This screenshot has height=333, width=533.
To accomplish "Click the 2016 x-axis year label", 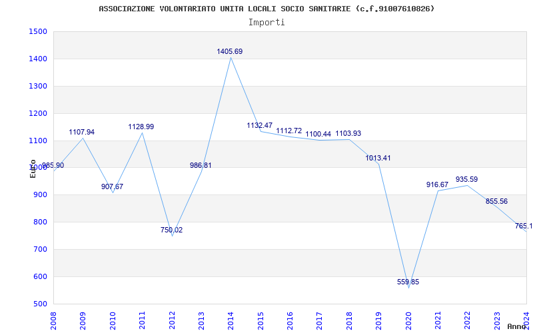I will coord(290,321).
